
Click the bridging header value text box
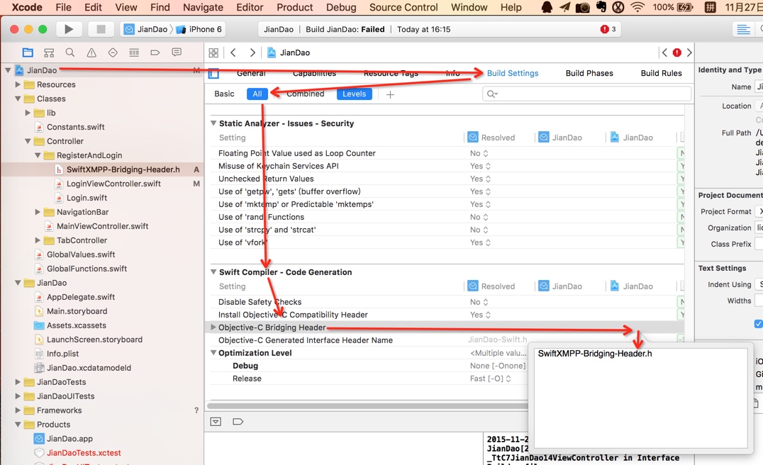640,398
